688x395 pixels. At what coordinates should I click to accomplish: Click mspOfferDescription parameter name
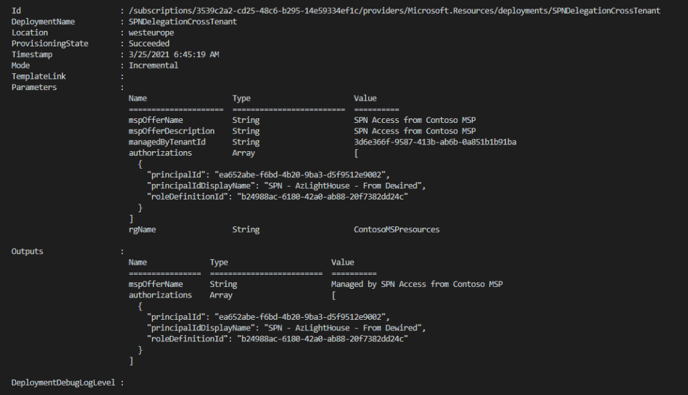click(x=171, y=131)
